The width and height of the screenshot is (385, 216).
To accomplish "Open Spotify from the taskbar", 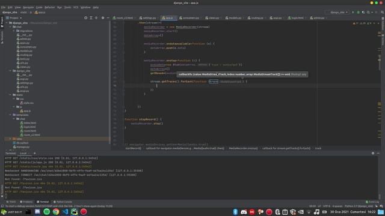I will pyautogui.click(x=47, y=212).
